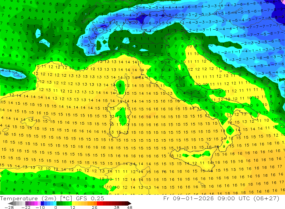285x209 pixels.
Task: Click the "GFS 0.25" model label
Action: point(90,198)
